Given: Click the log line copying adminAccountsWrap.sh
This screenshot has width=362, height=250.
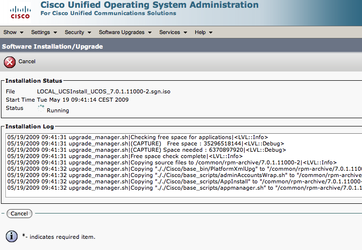Looking at the screenshot, I should pos(185,176).
